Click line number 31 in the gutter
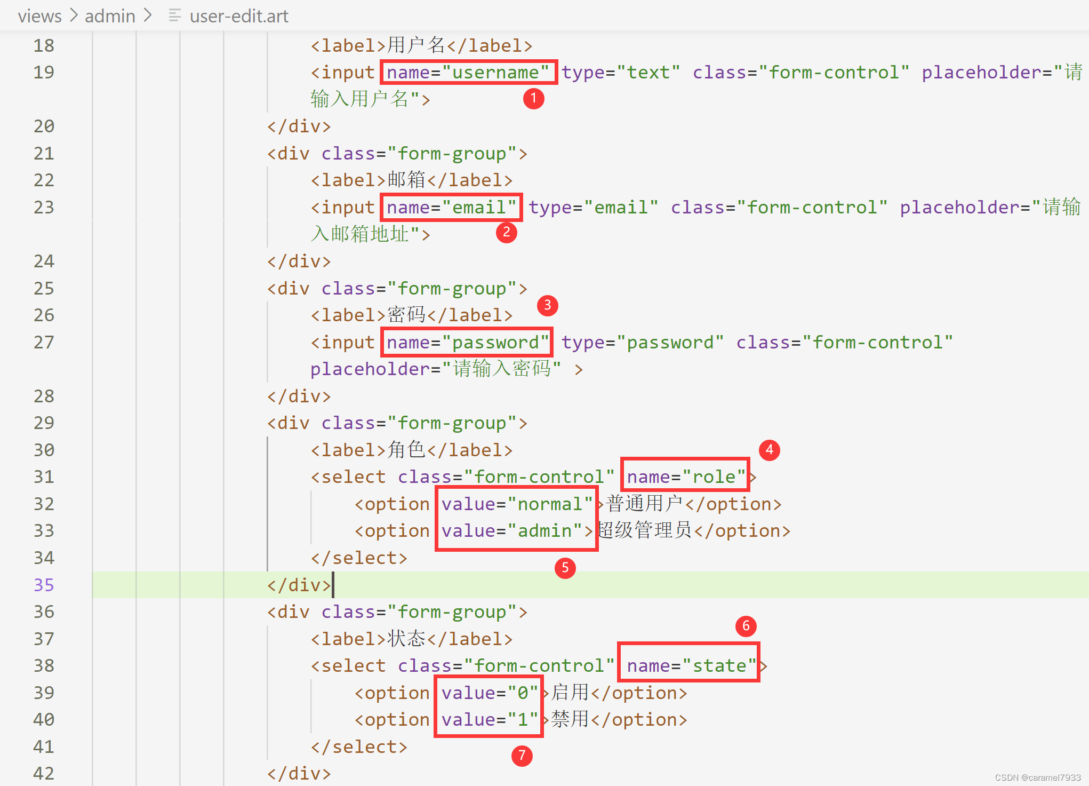 (44, 477)
